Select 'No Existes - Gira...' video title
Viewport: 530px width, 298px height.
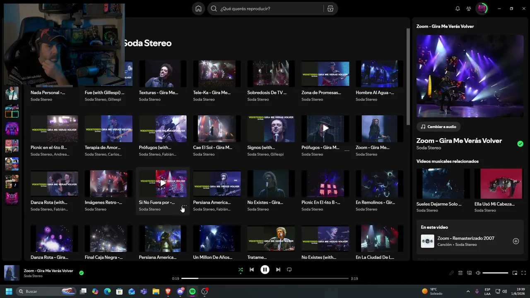tap(265, 202)
